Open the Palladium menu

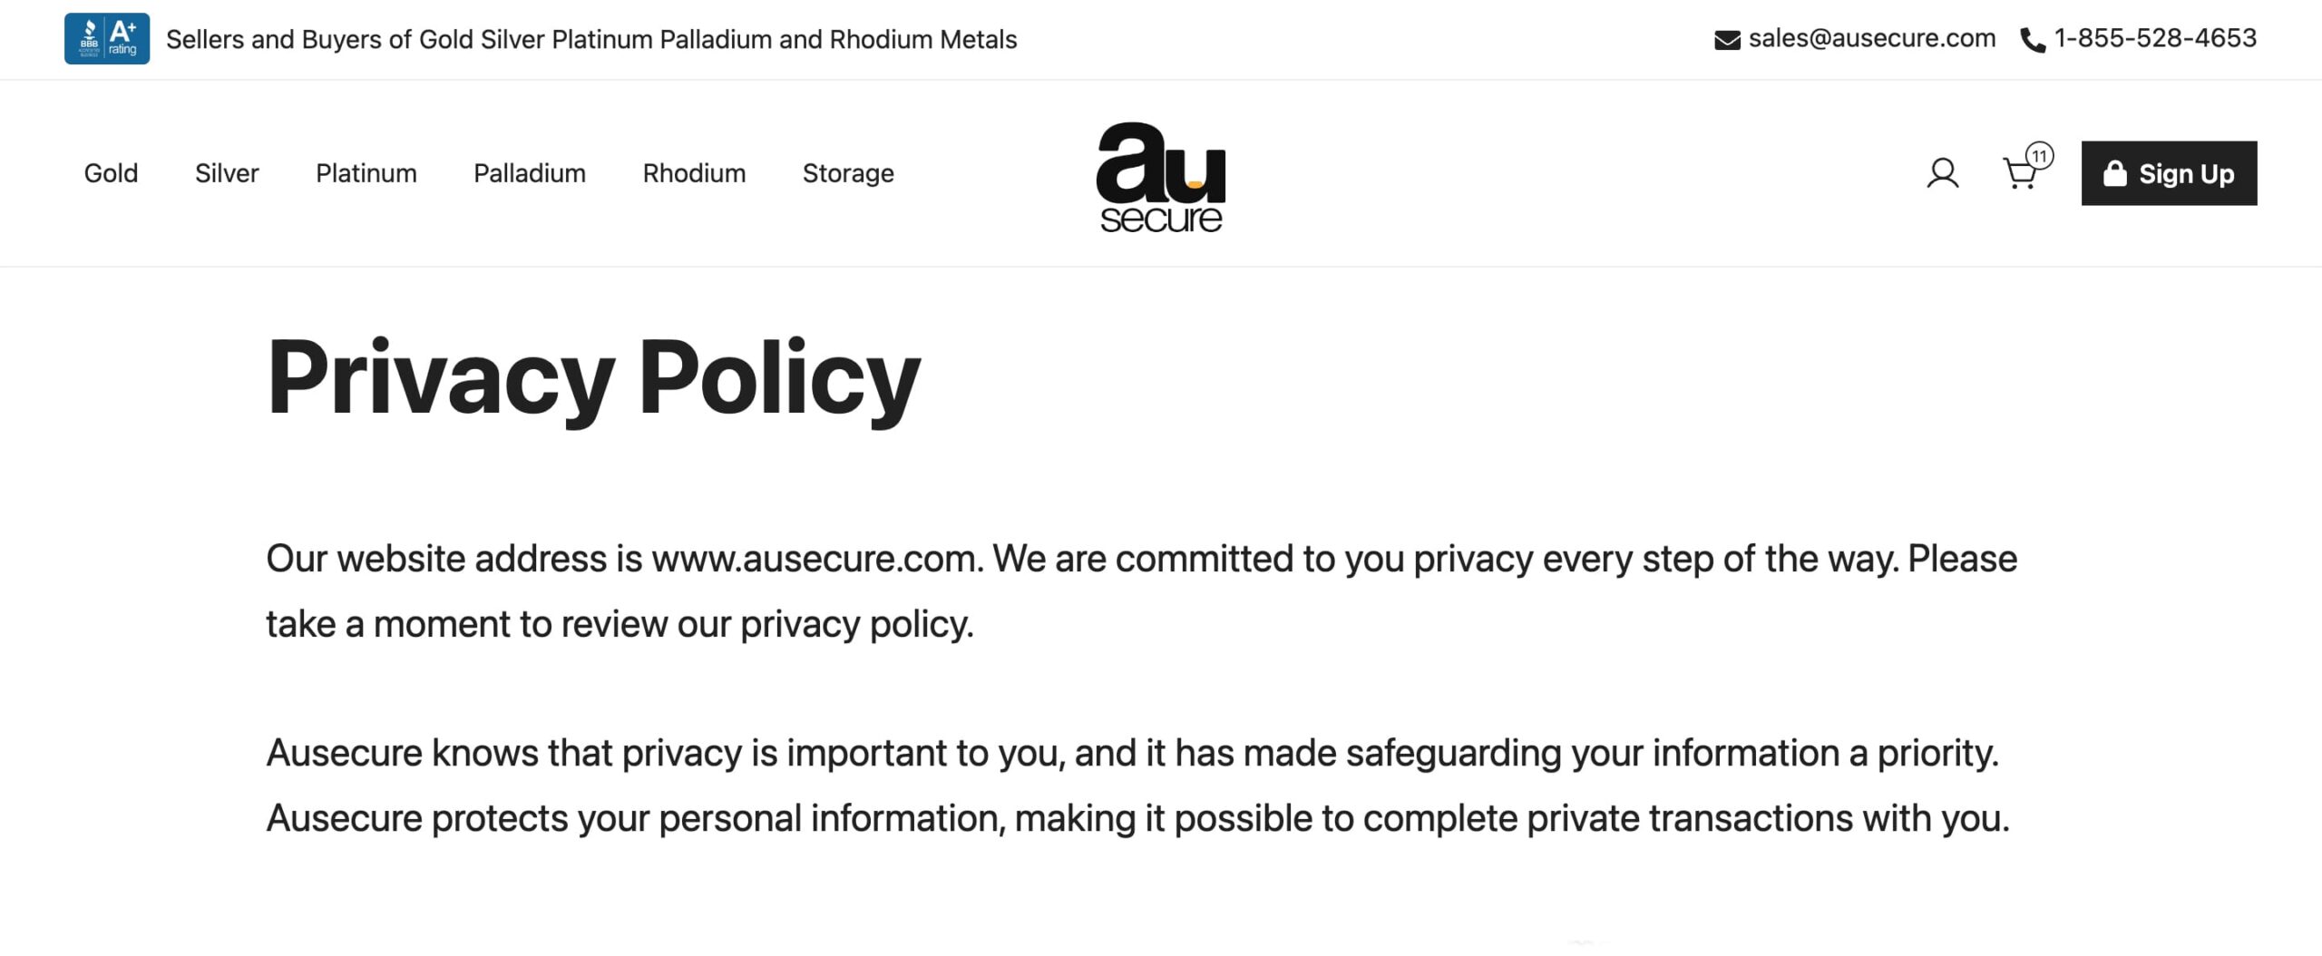pos(530,173)
